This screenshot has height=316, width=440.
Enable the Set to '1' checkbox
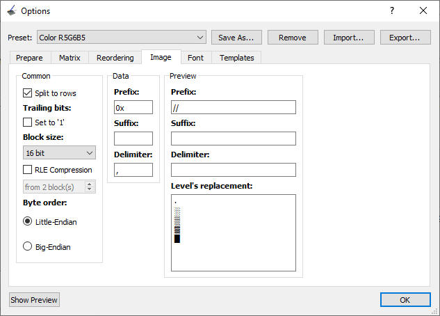[28, 123]
